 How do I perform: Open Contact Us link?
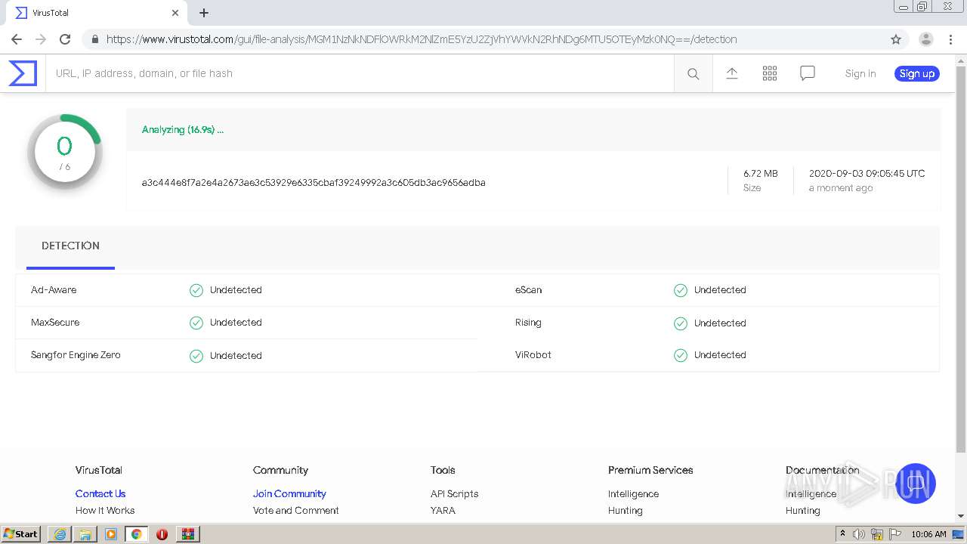(x=100, y=493)
